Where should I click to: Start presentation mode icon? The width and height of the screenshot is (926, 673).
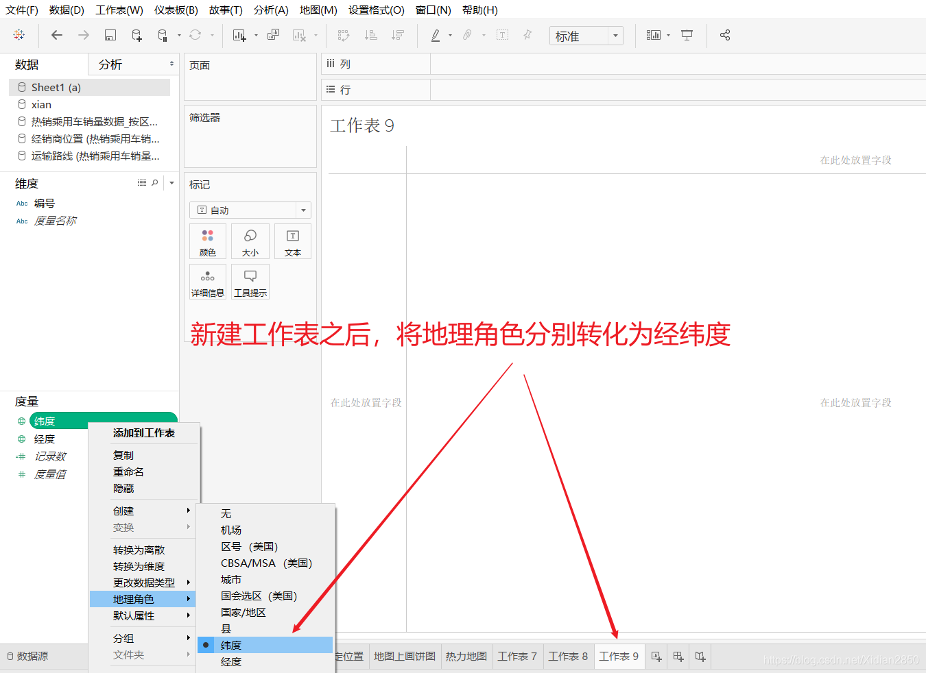(x=687, y=35)
